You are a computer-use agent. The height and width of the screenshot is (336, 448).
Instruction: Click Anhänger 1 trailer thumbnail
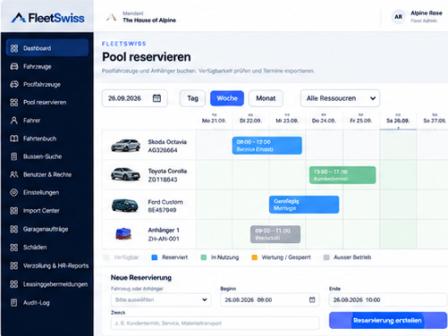point(123,234)
